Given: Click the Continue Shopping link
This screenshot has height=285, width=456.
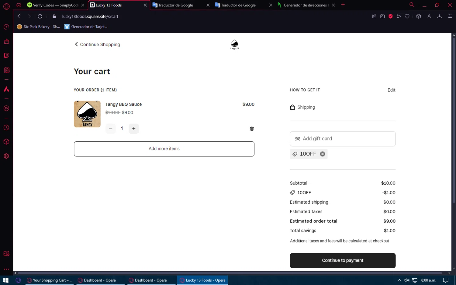Looking at the screenshot, I should point(97,44).
